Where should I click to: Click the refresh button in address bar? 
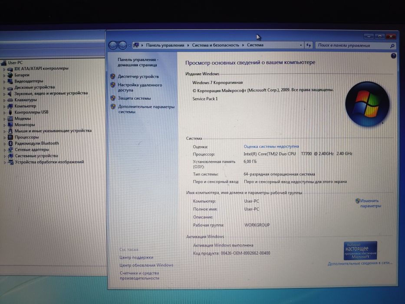(308, 45)
